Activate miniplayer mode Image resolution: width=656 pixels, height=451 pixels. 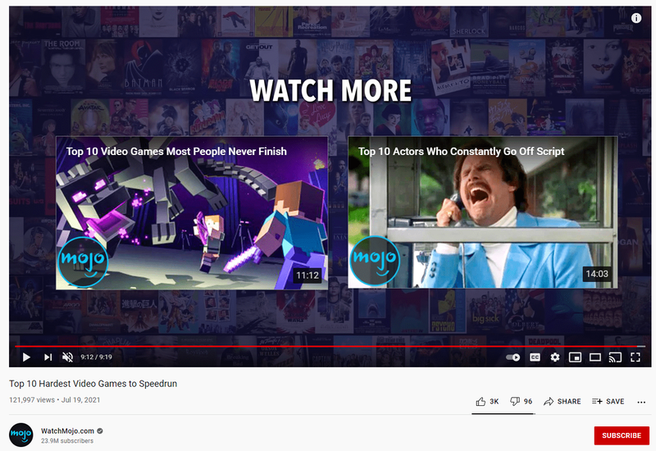[x=575, y=358]
